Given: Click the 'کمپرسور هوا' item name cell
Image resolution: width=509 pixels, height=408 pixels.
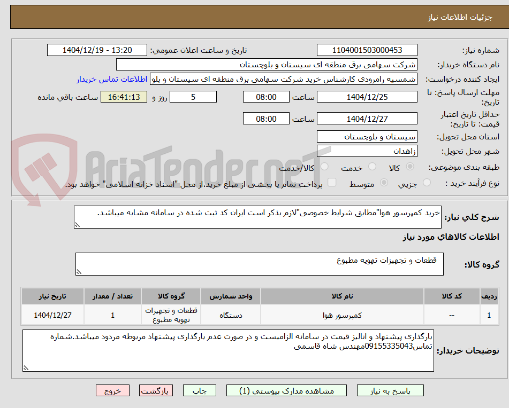Looking at the screenshot, I should tap(342, 315).
